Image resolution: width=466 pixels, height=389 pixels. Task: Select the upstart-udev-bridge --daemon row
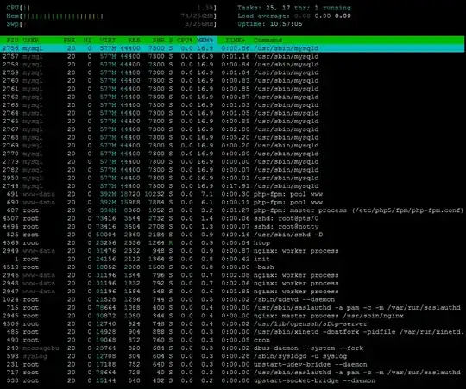coord(232,364)
